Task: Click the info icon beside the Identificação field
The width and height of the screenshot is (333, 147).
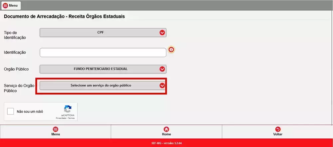Action: [x=171, y=50]
